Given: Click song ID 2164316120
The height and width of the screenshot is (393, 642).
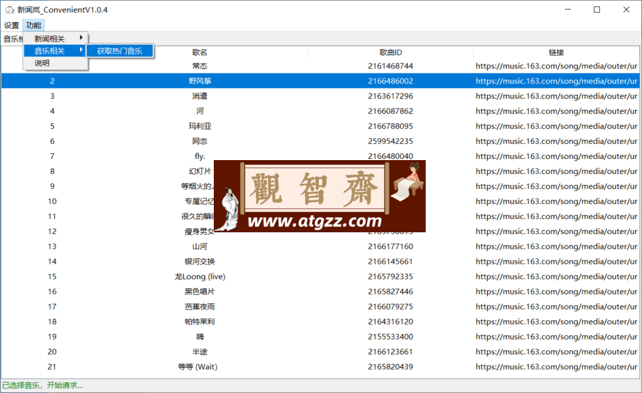Looking at the screenshot, I should pyautogui.click(x=391, y=321).
